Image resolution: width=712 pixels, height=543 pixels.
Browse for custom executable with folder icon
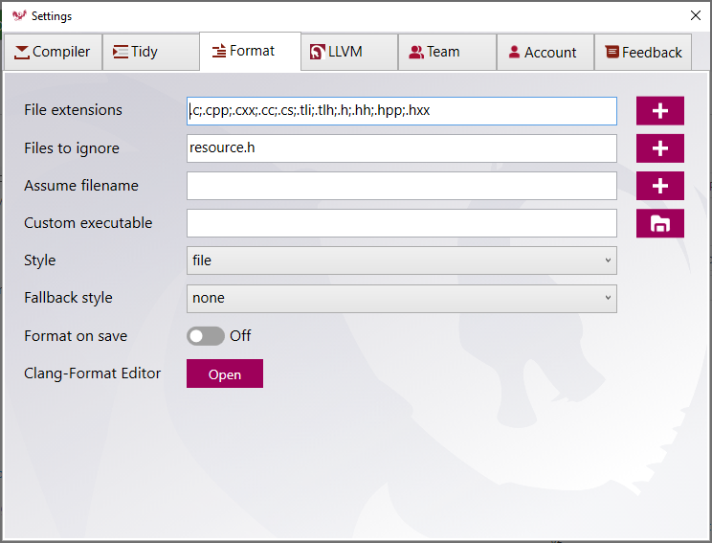tap(659, 223)
